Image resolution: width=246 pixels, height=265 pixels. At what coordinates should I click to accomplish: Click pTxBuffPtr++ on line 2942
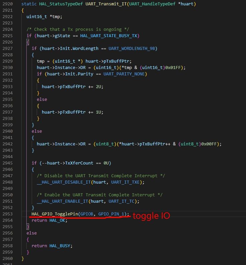point(155,144)
